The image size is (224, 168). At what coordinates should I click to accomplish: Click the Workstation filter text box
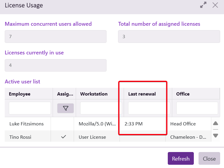coord(99,108)
